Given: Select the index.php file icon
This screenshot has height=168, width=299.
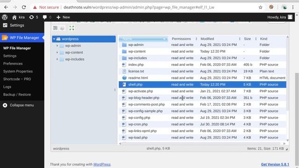Looking at the screenshot, I should (x=124, y=64).
